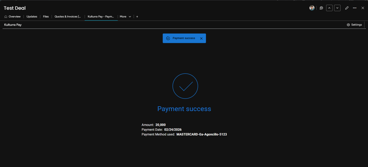
Task: Switch to the Overview tab
Action: [12, 17]
